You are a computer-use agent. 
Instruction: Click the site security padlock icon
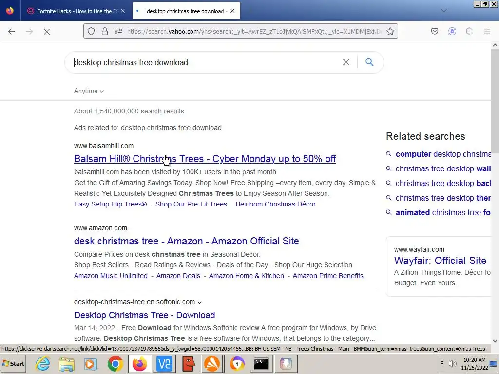click(x=105, y=31)
